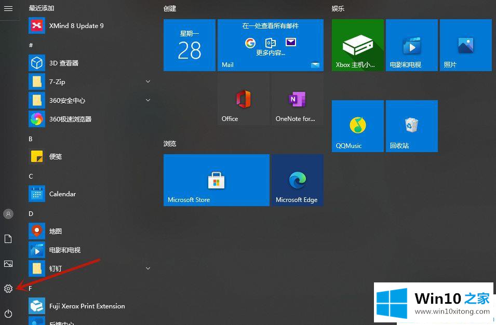496x325 pixels.
Task: Open 360极速浏览器 app icon
Action: [37, 119]
